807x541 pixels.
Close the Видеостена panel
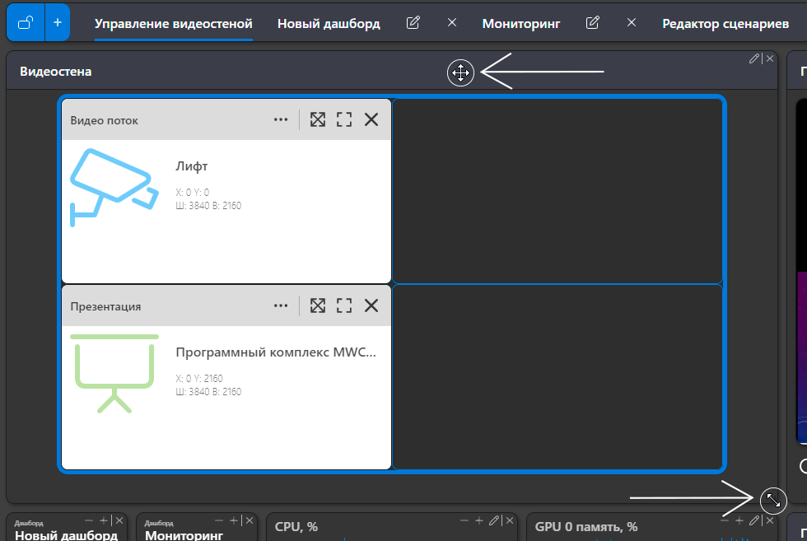pos(770,58)
